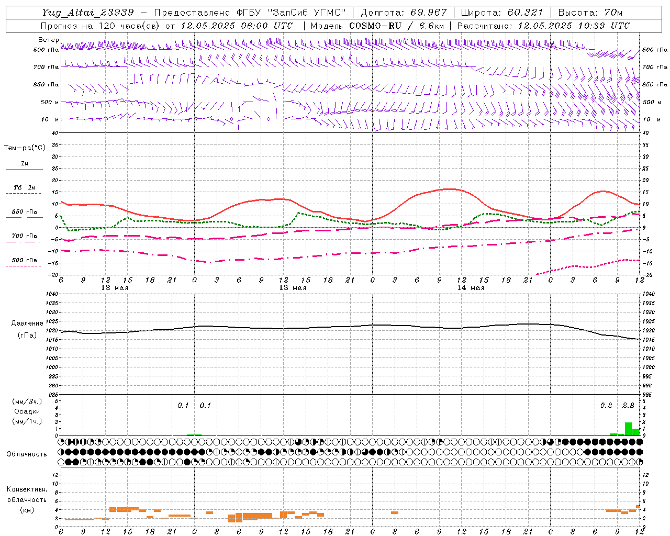This screenshot has width=670, height=536.
Task: Click the "Конвективн." convective cloud label
Action: 27,489
